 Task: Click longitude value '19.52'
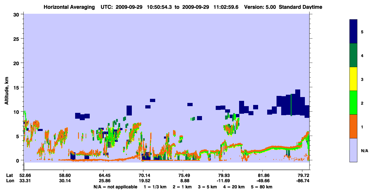143,181
